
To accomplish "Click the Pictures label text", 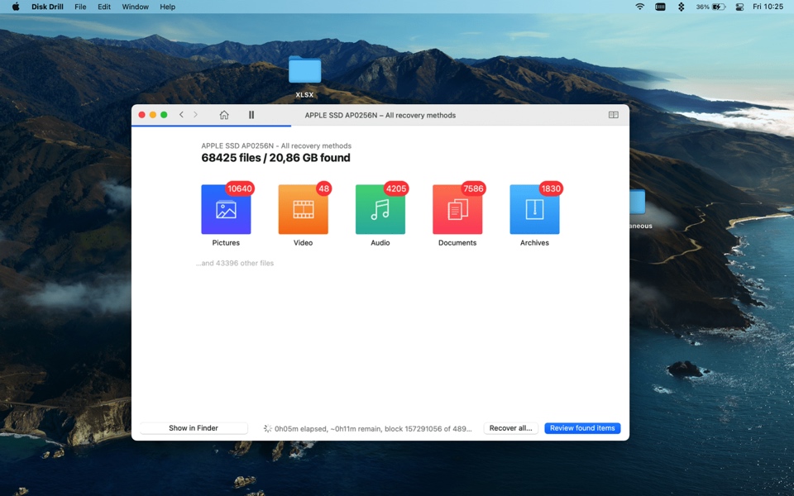I will [226, 243].
